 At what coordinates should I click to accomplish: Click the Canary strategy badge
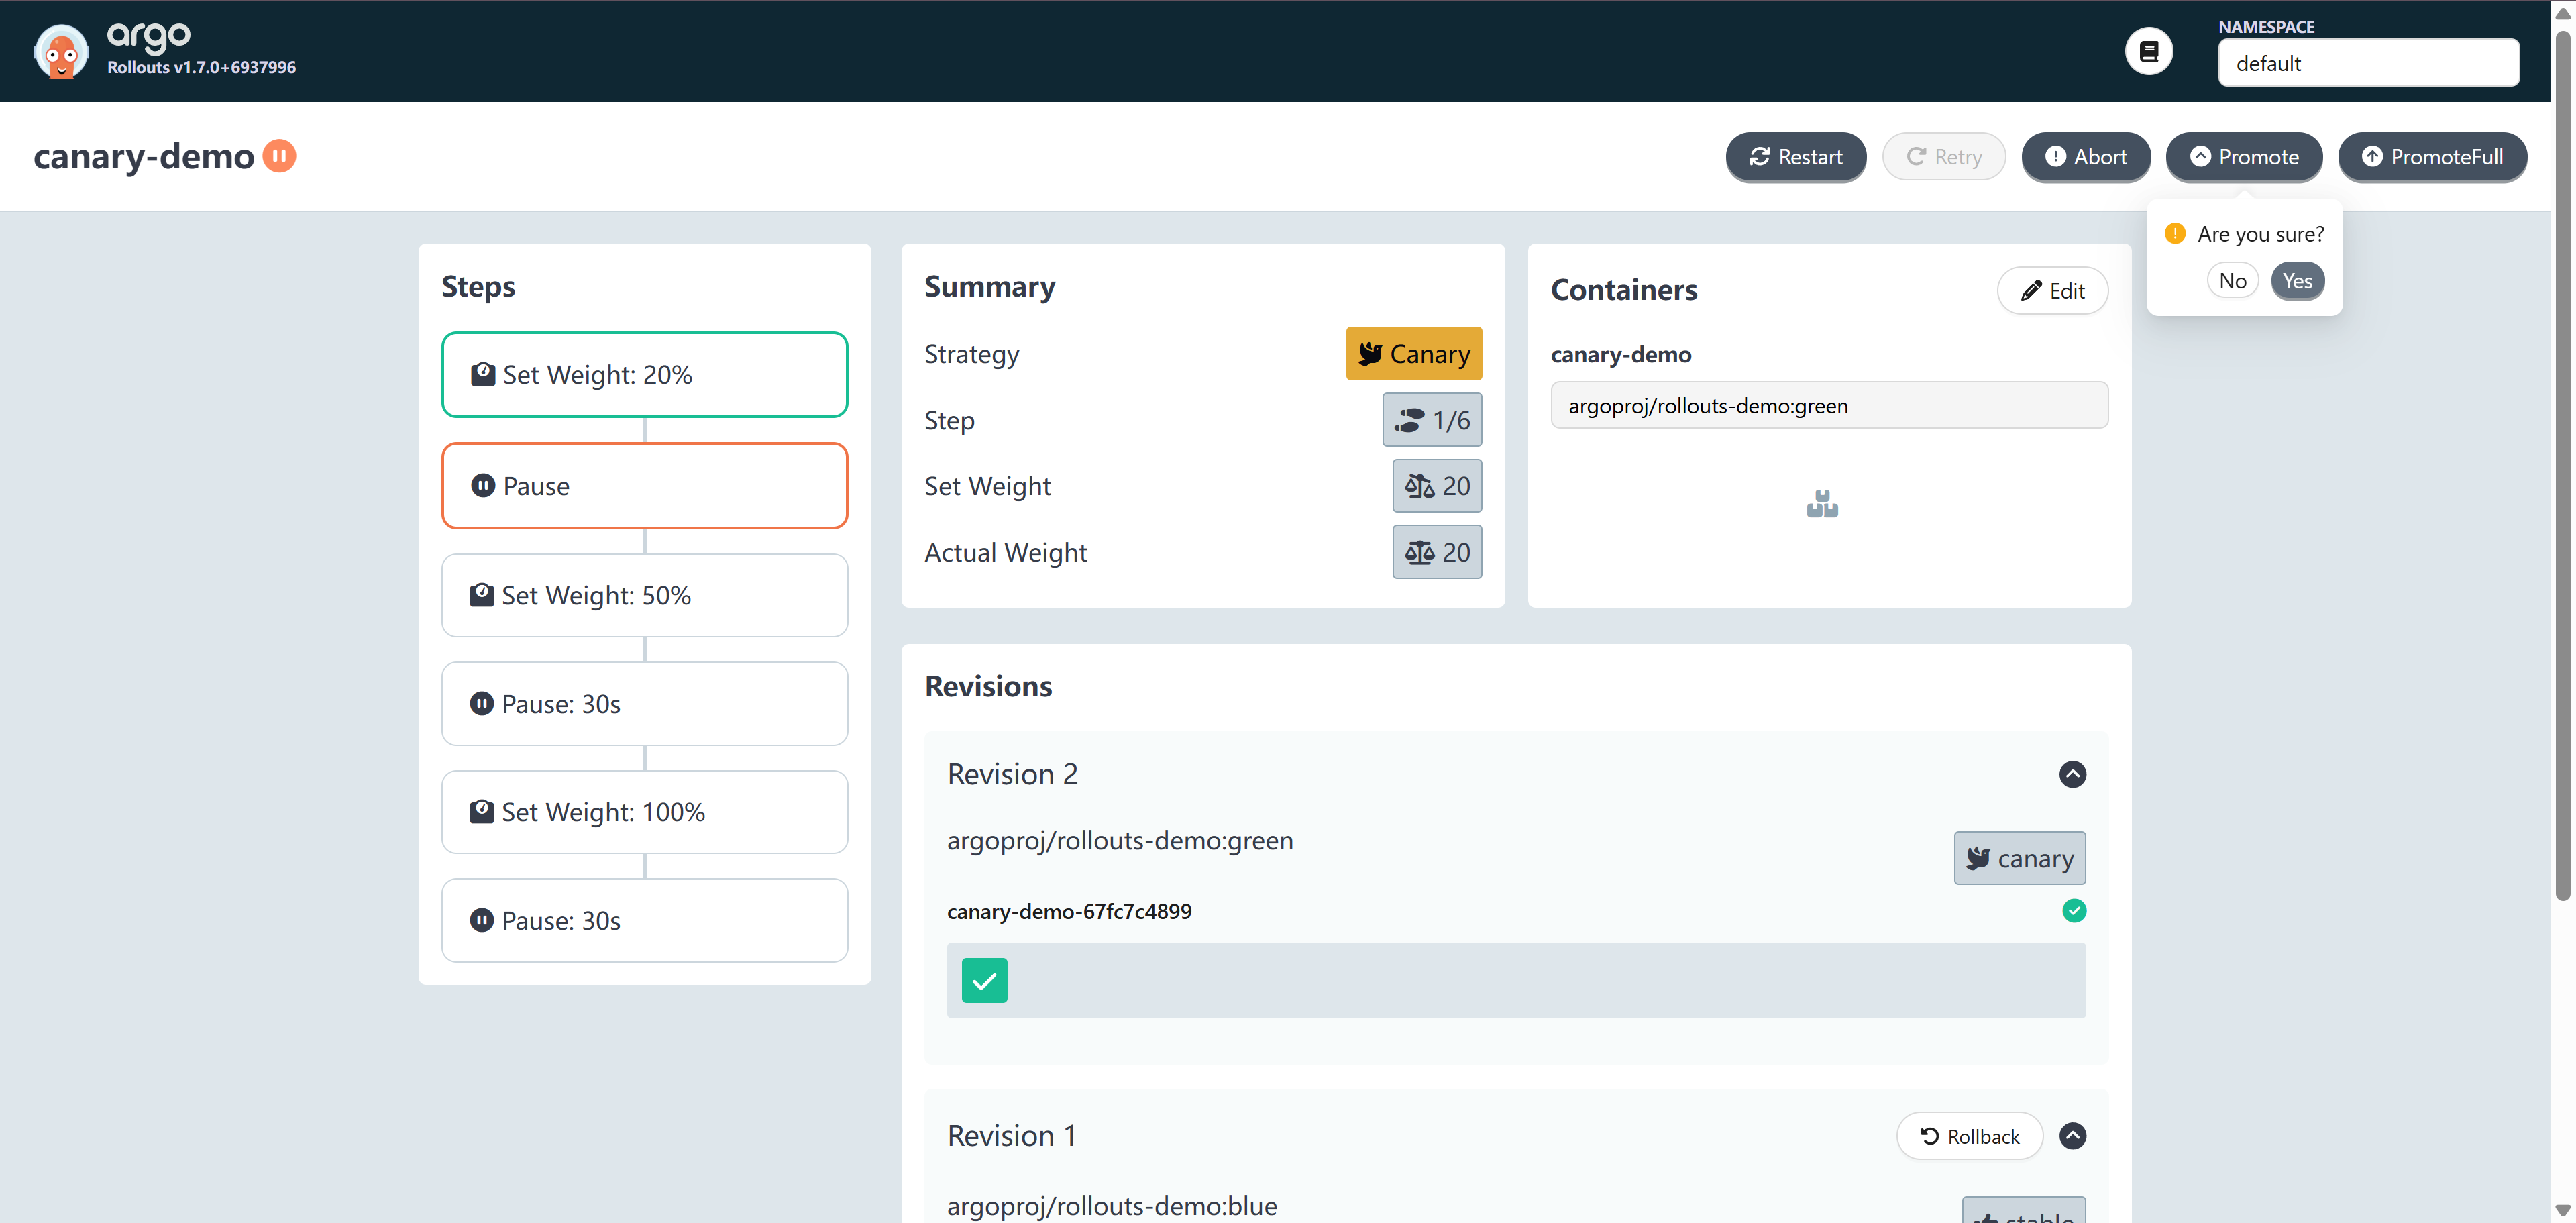coord(1413,354)
